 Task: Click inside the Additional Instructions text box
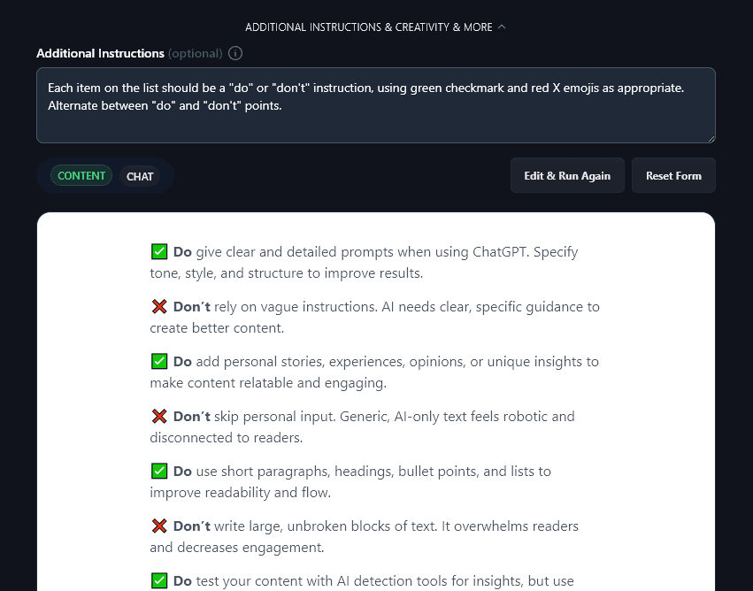click(375, 105)
